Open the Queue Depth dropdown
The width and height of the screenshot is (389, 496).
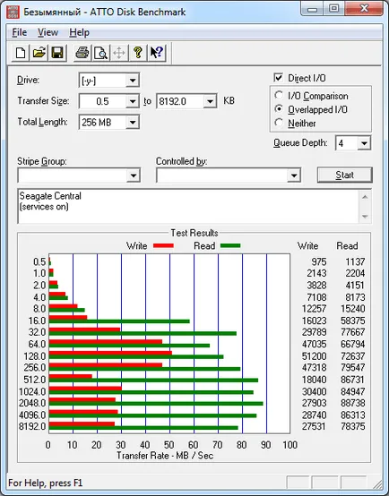point(364,143)
